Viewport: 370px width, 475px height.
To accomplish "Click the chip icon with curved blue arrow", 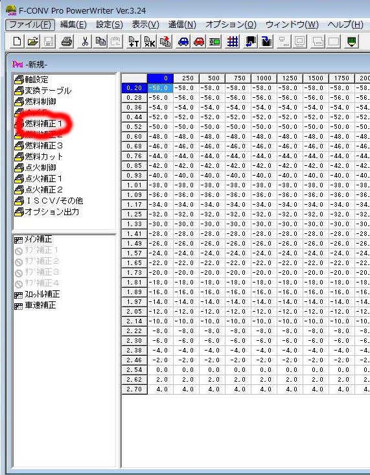I will click(251, 41).
